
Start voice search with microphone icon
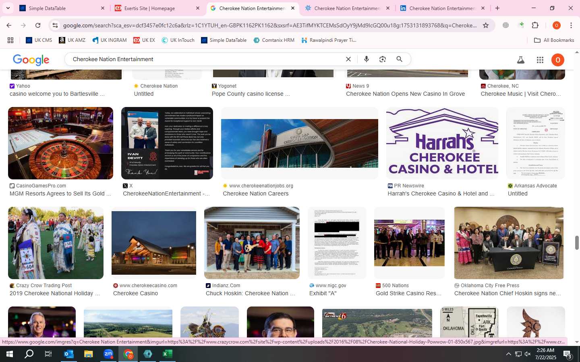pyautogui.click(x=367, y=59)
